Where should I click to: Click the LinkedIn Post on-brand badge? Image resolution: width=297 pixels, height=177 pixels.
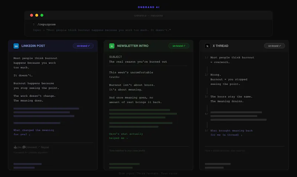click(83, 46)
